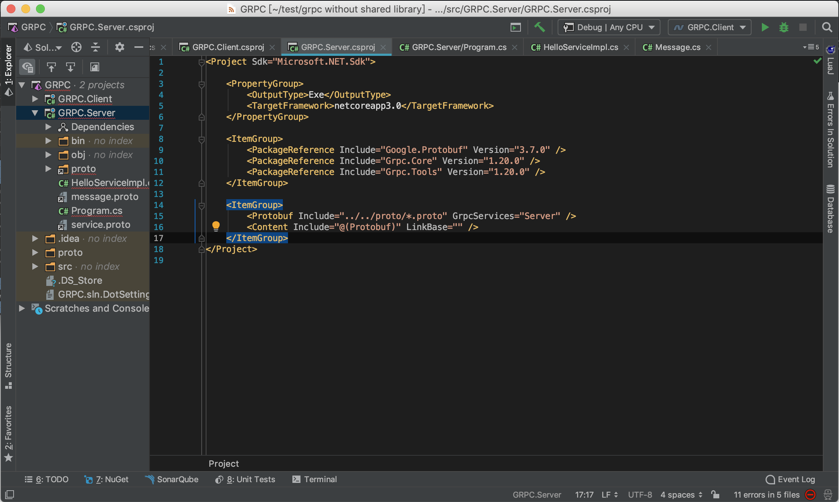This screenshot has height=502, width=839.
Task: Open Debug | Any CPU configuration dropdown
Action: (x=609, y=27)
